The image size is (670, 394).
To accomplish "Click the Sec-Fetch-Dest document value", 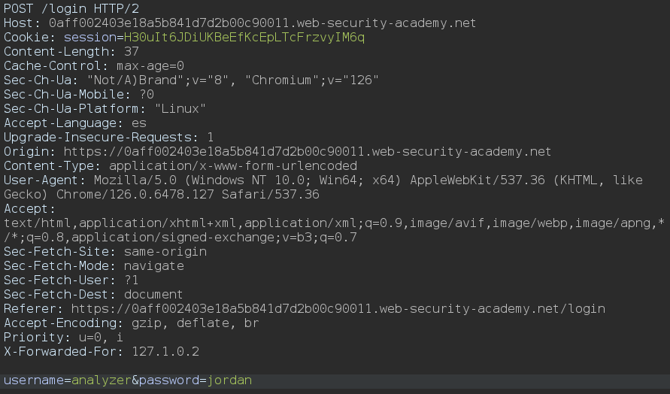I will pos(154,295).
